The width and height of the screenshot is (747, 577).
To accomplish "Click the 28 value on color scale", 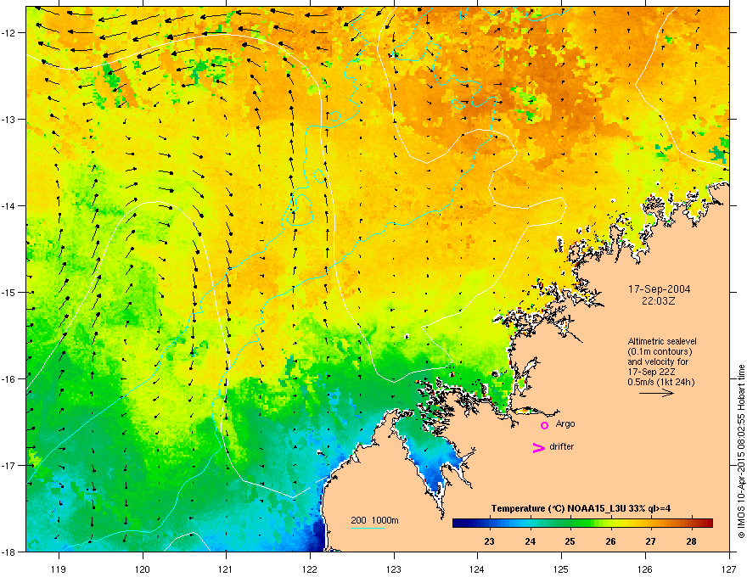I will click(691, 541).
